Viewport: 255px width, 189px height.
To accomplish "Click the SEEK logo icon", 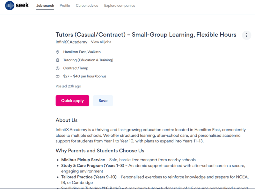I will (x=10, y=5).
